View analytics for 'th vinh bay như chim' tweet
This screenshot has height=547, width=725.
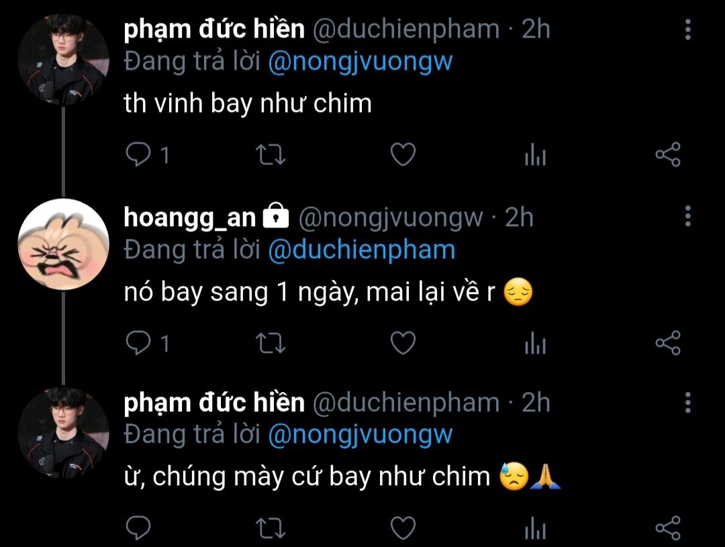tap(535, 154)
